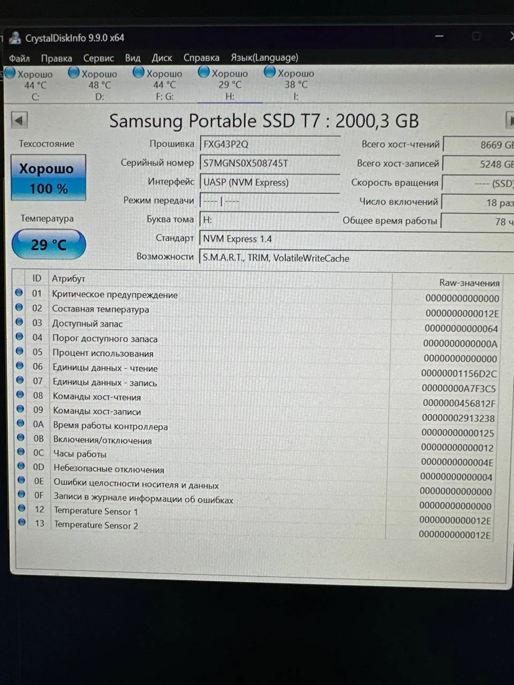Click status dot for Критическое предупреждение

[x=19, y=293]
